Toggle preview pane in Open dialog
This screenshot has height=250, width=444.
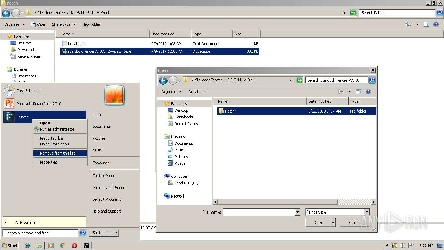pos(359,92)
